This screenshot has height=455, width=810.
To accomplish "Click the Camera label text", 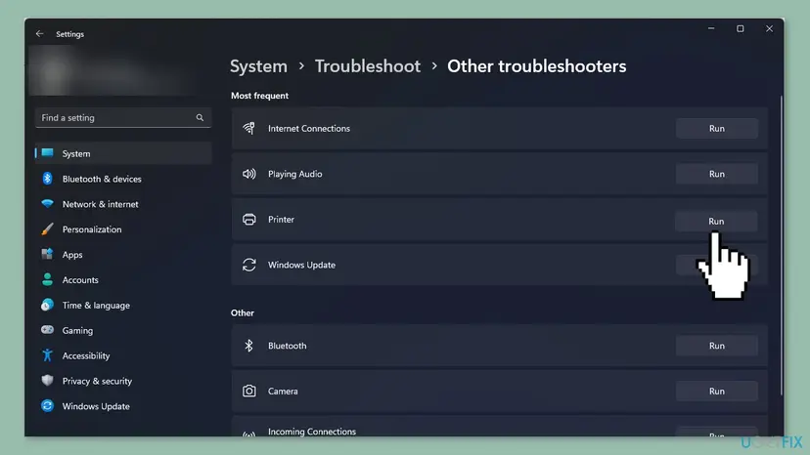I will [x=283, y=391].
